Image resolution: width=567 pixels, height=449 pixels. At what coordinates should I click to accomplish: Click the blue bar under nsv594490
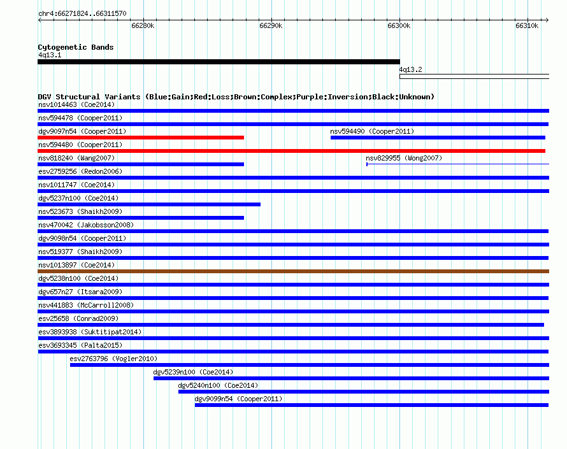coord(438,138)
